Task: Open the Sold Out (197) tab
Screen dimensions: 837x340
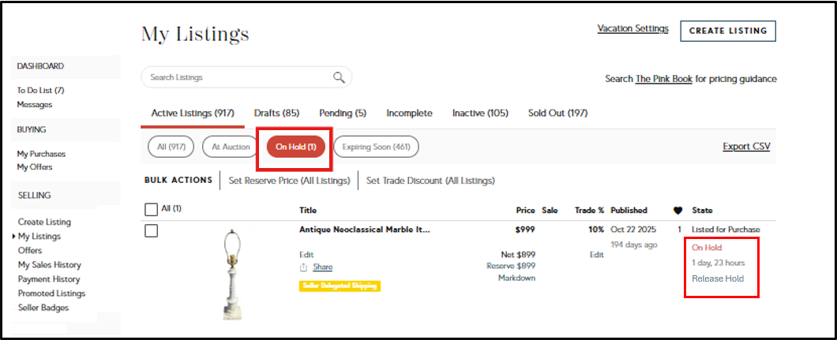Action: [557, 113]
